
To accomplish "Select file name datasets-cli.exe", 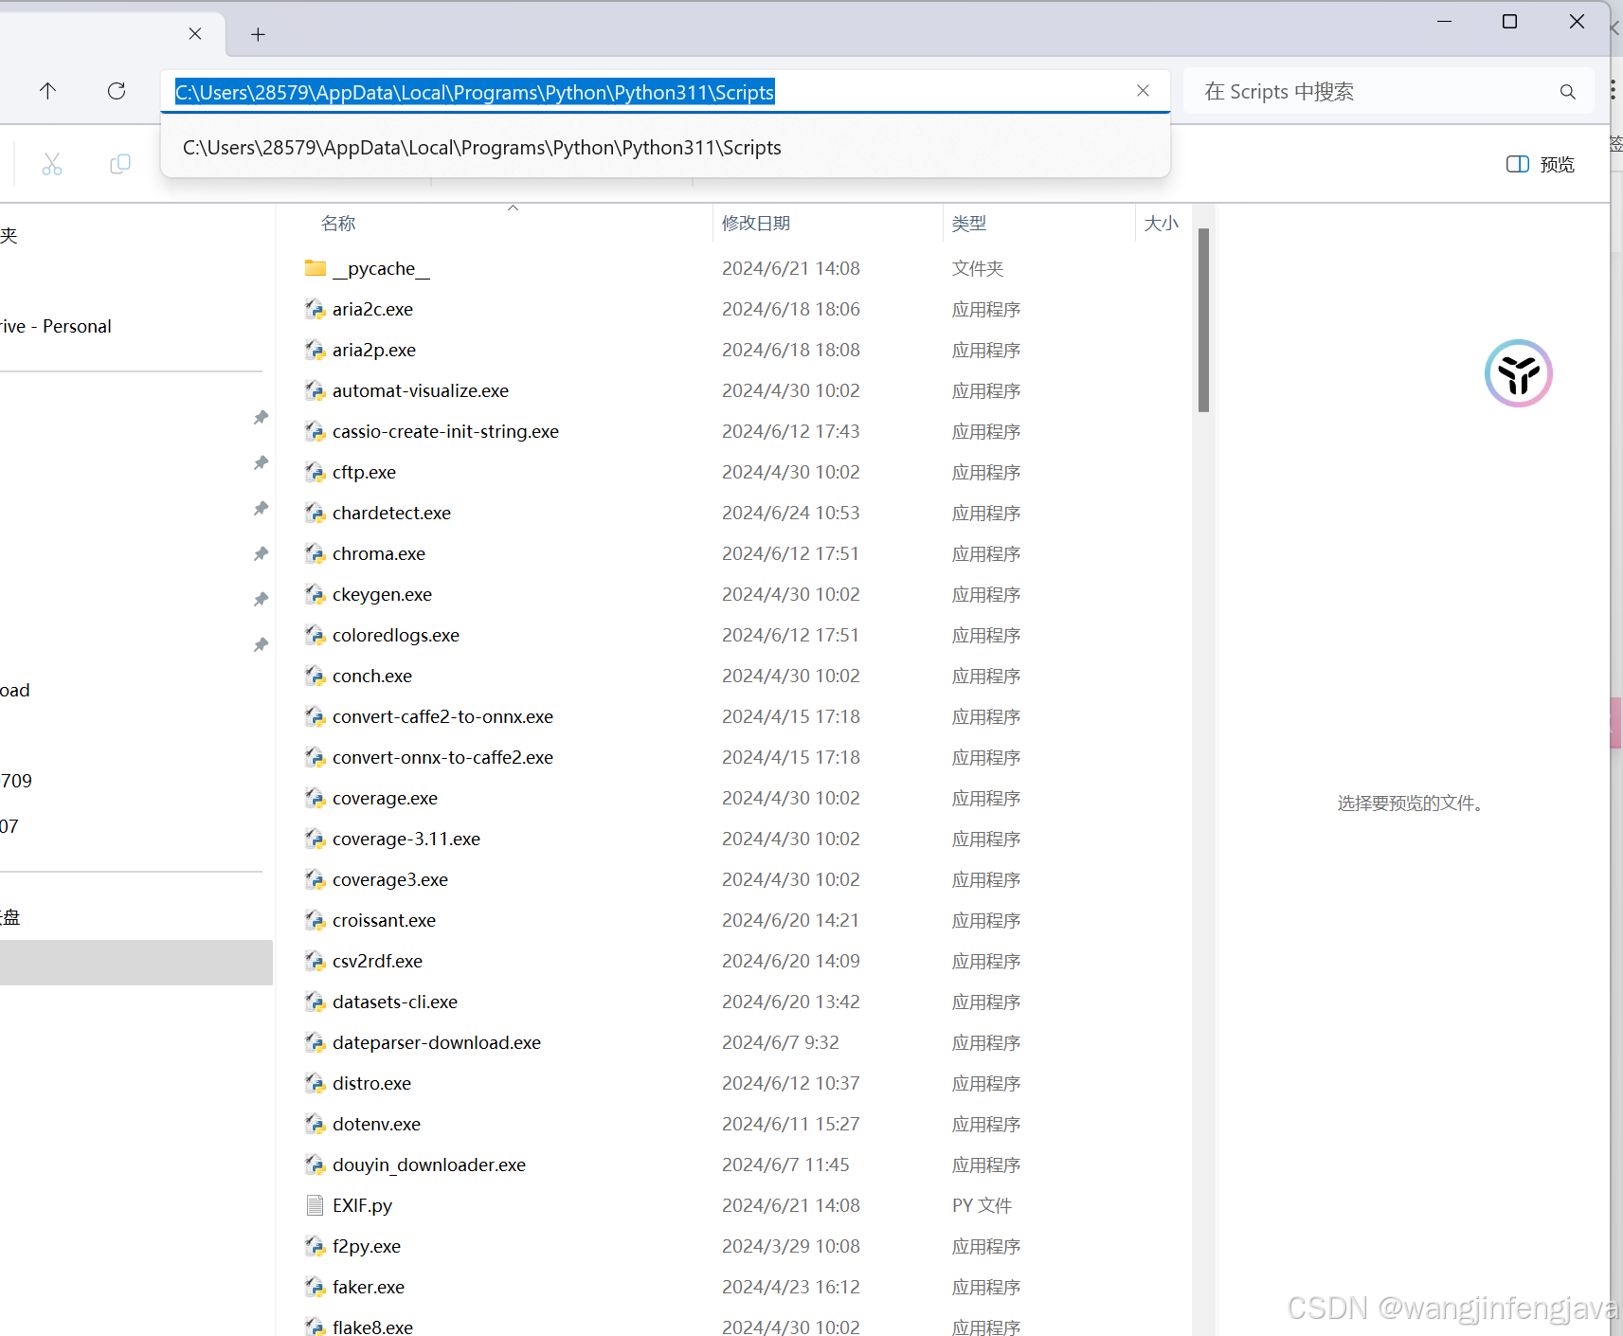I will 395,1002.
